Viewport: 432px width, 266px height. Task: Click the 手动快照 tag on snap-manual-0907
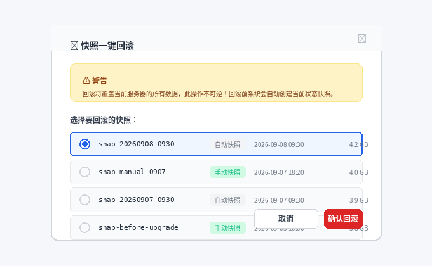[x=227, y=172]
